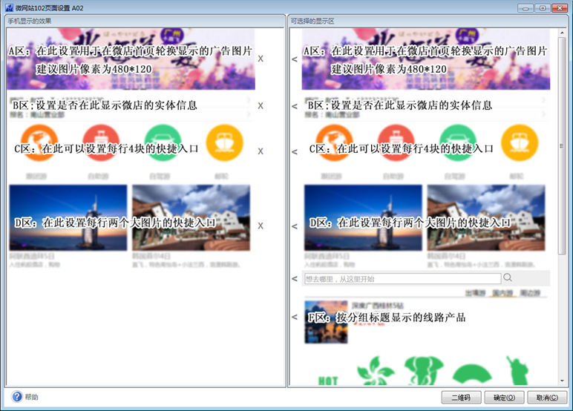
Task: Add B区 store info using its left arrow
Action: [295, 106]
